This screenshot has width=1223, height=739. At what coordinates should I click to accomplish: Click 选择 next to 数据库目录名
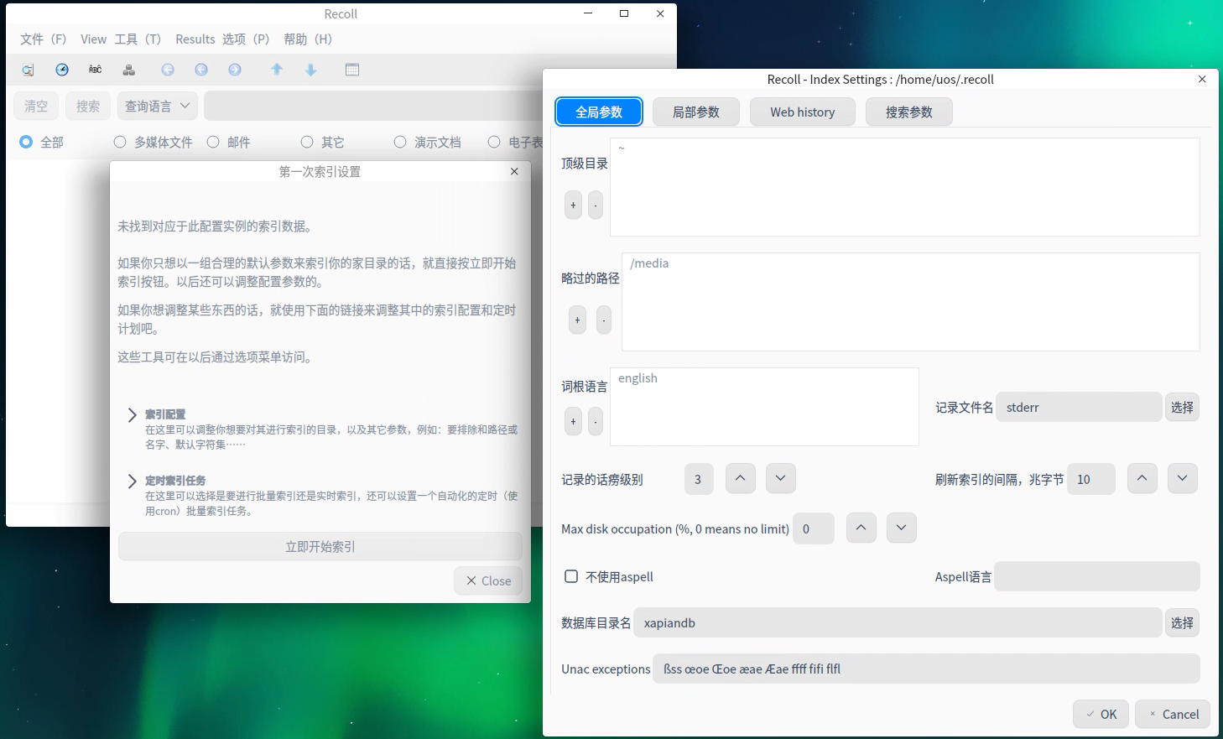[1182, 622]
